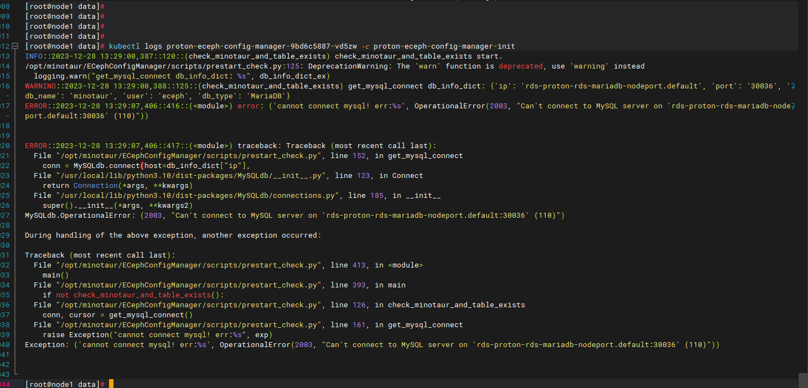Click 'conn, cursor = get_mysql_connect()' line
This screenshot has height=388, width=808.
click(x=118, y=315)
